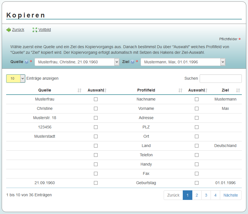Check the source Auswahl box for Nachname
The width and height of the screenshot is (248, 214).
tap(96, 99)
